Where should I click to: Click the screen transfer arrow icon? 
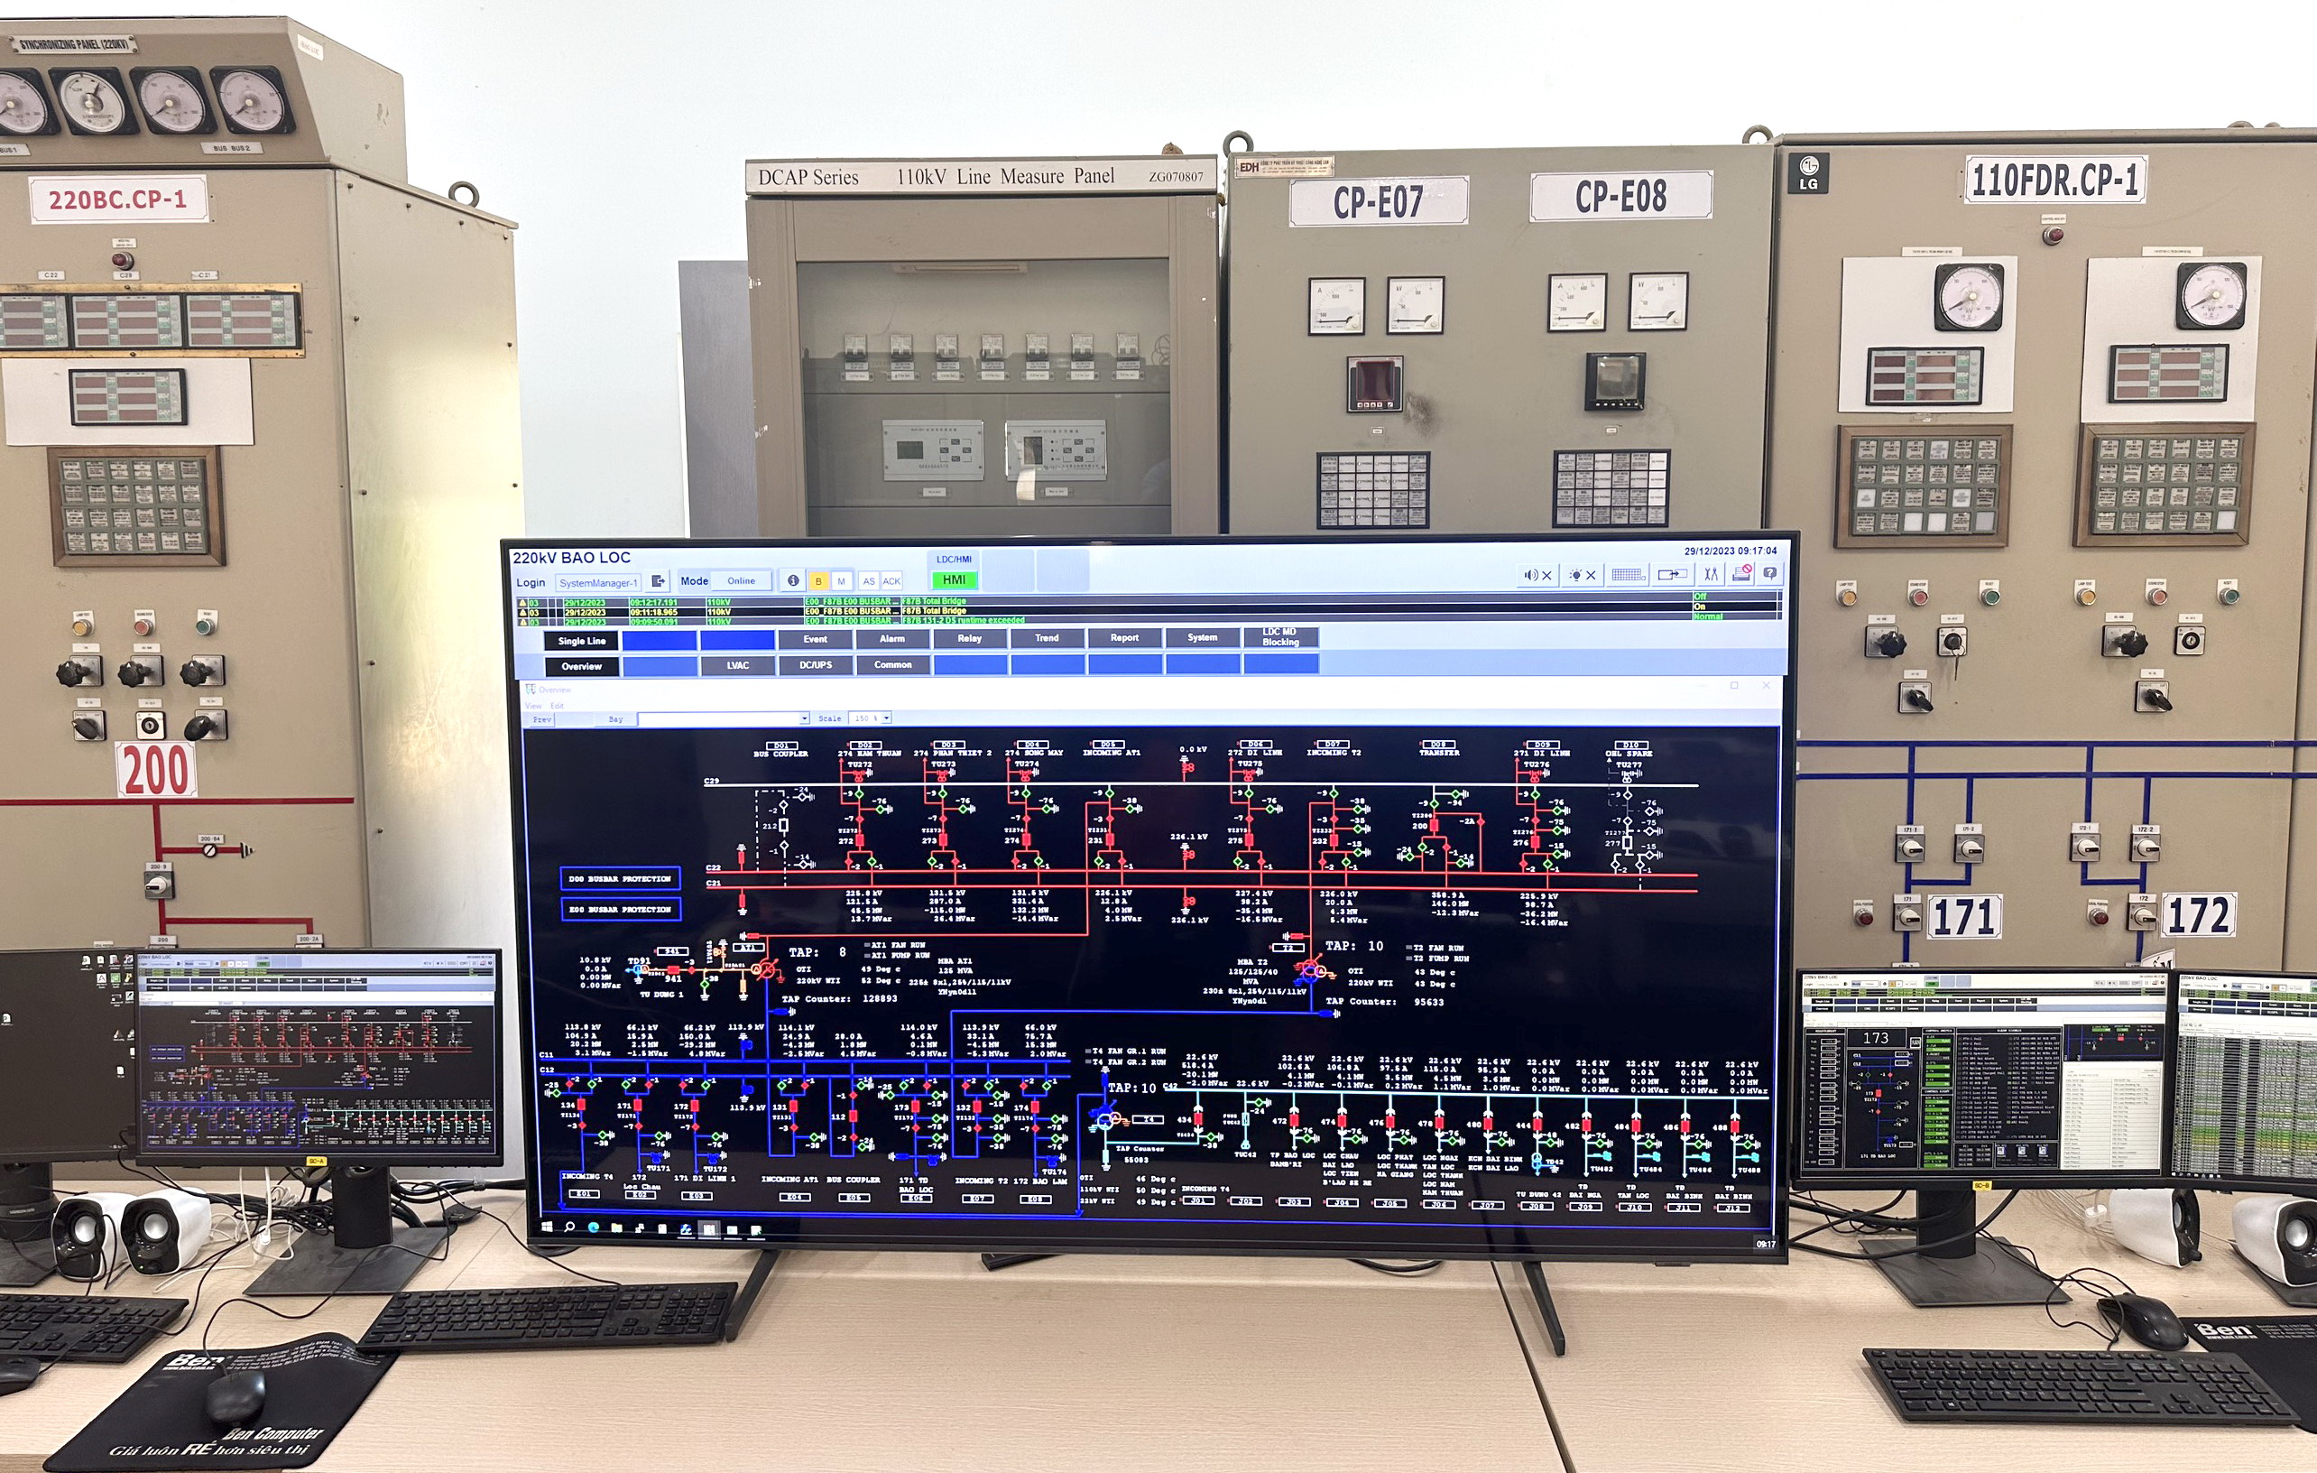point(1672,575)
